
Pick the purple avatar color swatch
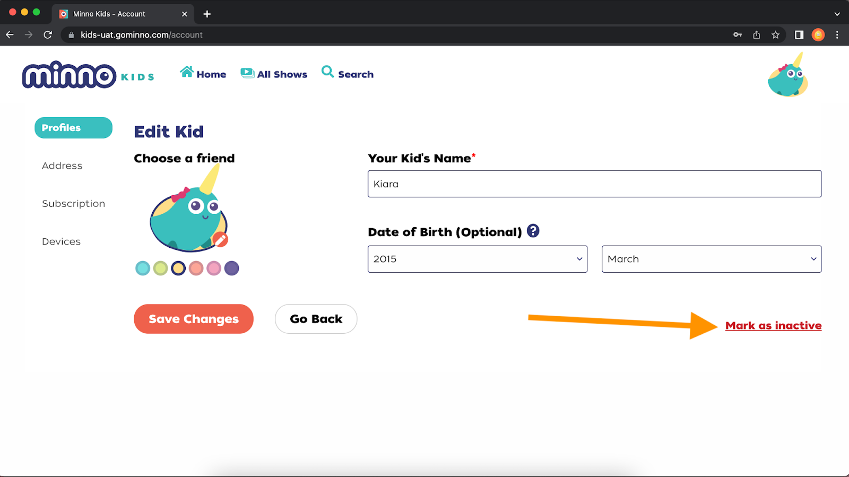(231, 268)
